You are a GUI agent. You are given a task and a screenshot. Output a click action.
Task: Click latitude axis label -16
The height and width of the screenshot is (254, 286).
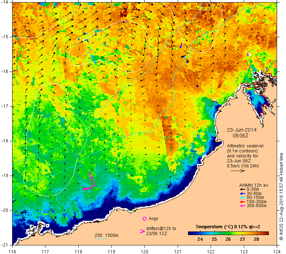click(5, 72)
